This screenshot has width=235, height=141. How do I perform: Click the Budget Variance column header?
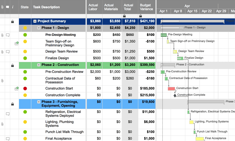click(x=146, y=7)
